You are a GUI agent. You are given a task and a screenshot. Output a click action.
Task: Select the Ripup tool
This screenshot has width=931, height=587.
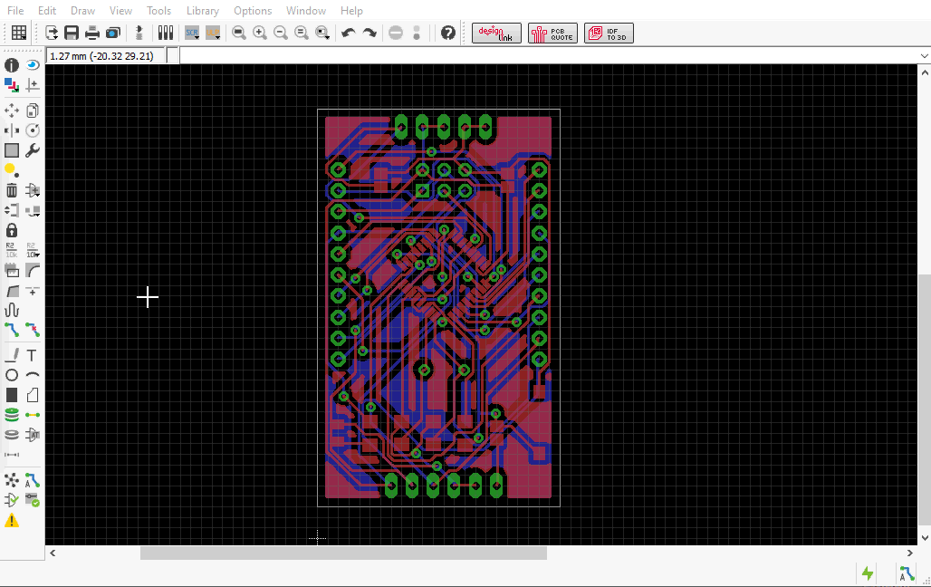tap(33, 329)
